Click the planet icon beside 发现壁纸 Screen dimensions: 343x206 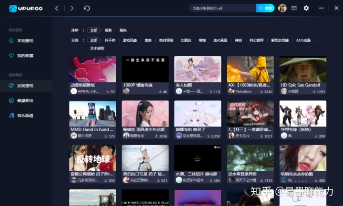11,86
